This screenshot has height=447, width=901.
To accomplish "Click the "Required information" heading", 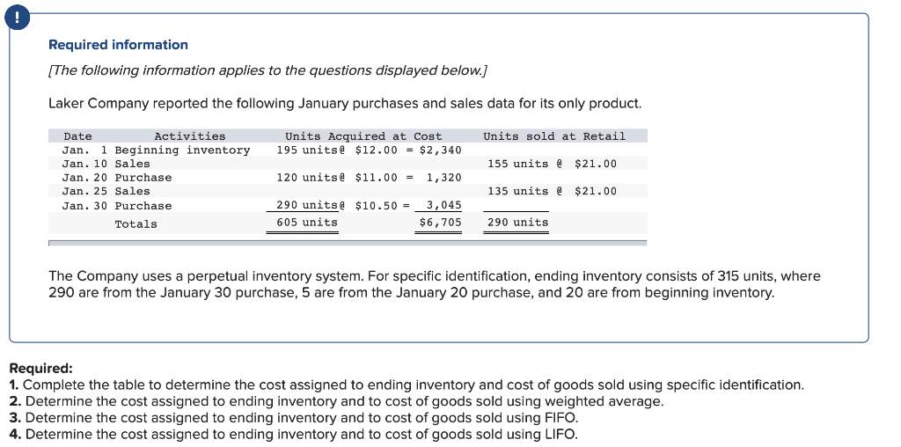I will click(x=118, y=45).
